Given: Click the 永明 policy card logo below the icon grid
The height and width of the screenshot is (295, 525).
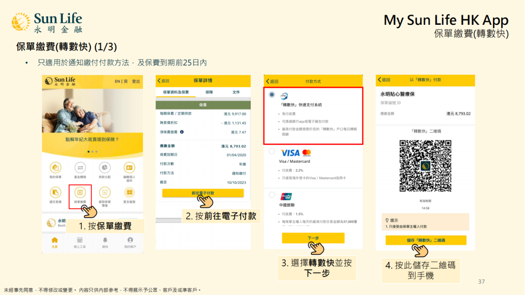Looking at the screenshot, I should point(51,223).
